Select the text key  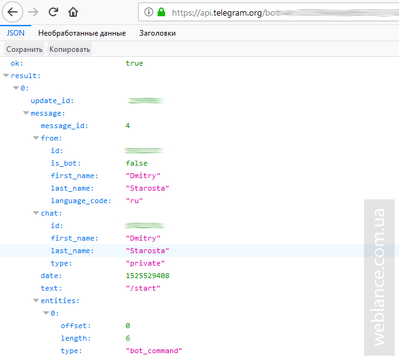point(51,288)
